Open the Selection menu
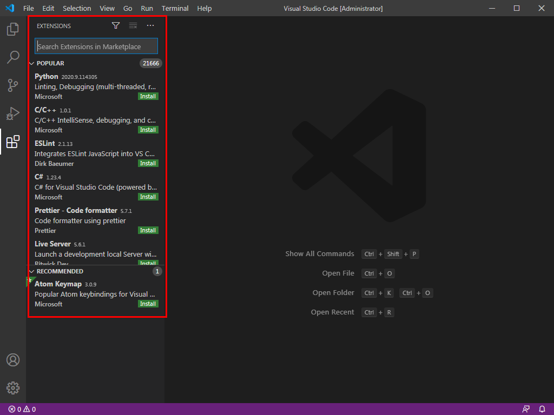The image size is (554, 415). tap(77, 8)
